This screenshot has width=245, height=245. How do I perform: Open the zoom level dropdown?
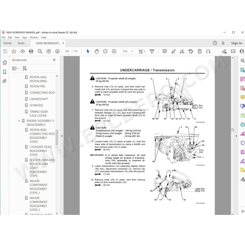132,51
